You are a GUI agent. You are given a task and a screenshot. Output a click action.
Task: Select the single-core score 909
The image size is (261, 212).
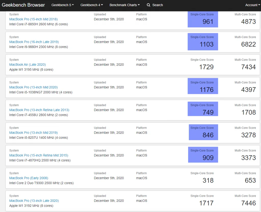click(x=208, y=158)
